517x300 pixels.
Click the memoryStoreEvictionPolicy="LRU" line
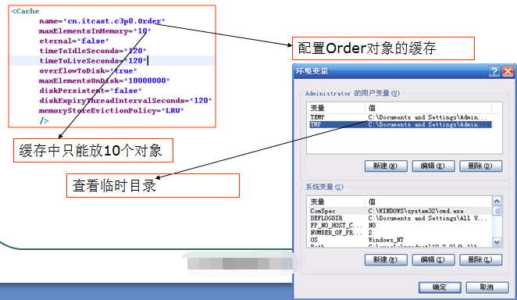click(x=111, y=110)
